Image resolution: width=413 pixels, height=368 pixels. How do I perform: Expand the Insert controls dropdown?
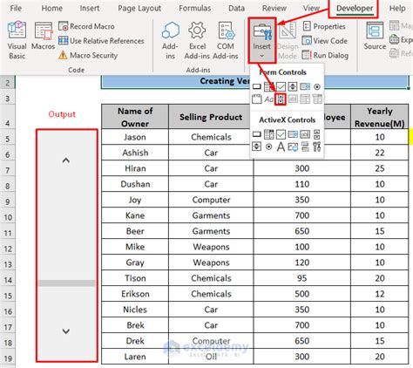[x=262, y=40]
